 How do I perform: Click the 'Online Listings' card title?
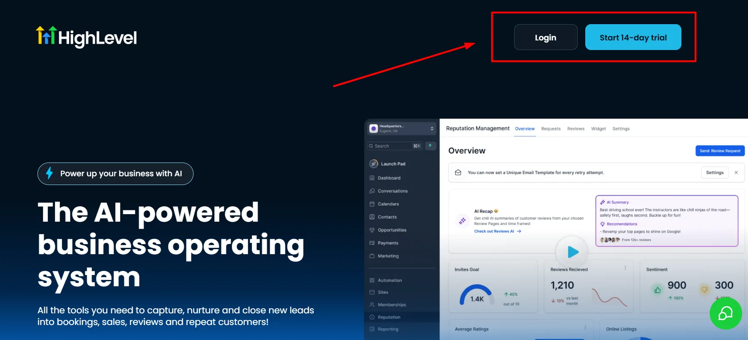click(621, 329)
